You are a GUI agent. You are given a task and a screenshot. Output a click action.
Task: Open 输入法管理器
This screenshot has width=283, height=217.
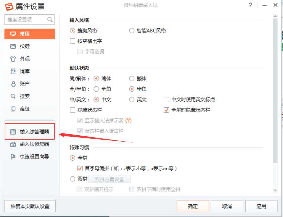30,132
